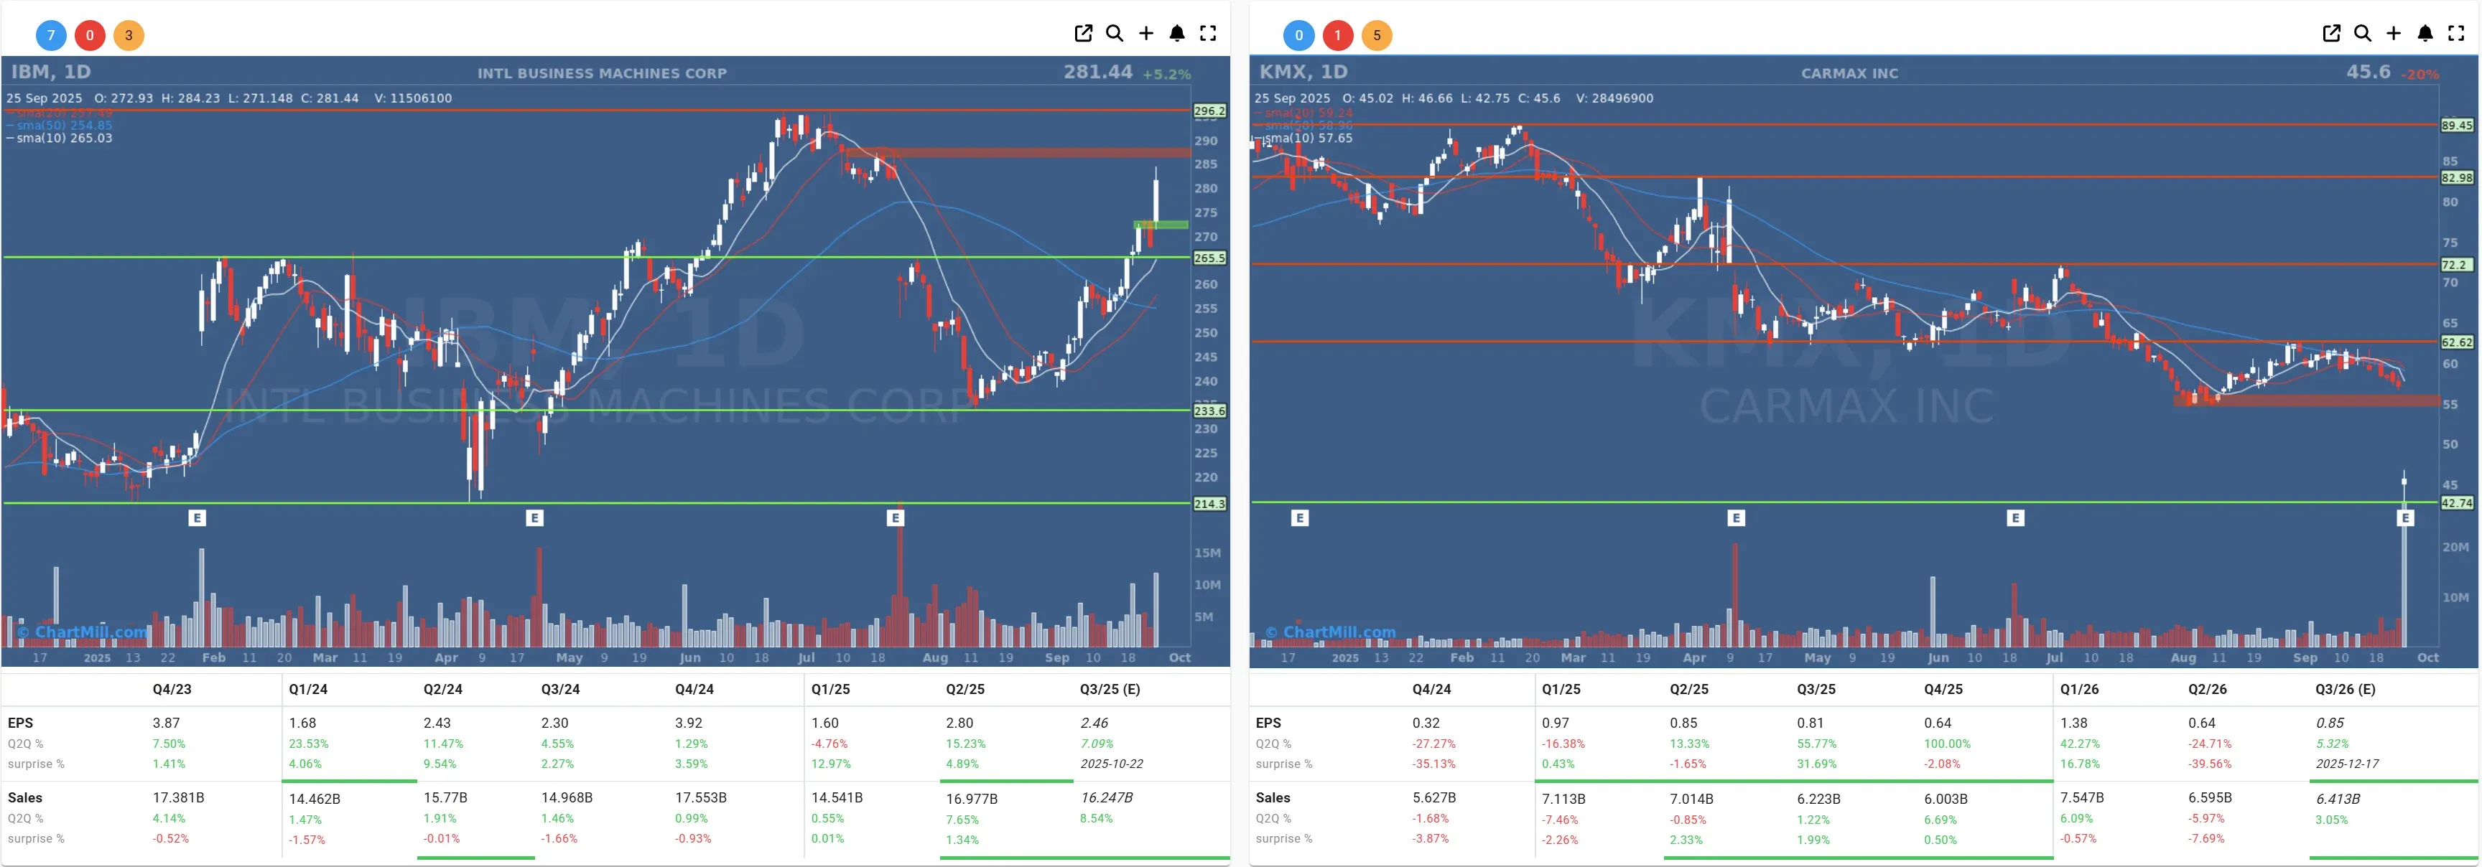Click the red 0 badge above IBM
The height and width of the screenshot is (867, 2482).
pyautogui.click(x=90, y=36)
